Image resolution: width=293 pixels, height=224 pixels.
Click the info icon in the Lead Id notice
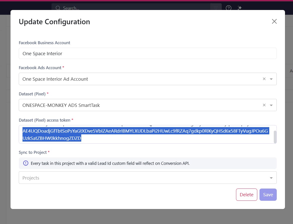[25, 163]
